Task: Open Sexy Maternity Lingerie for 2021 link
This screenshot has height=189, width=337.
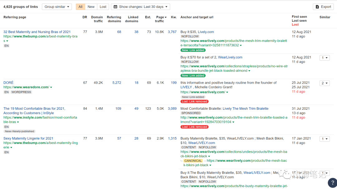Action: click(28, 138)
